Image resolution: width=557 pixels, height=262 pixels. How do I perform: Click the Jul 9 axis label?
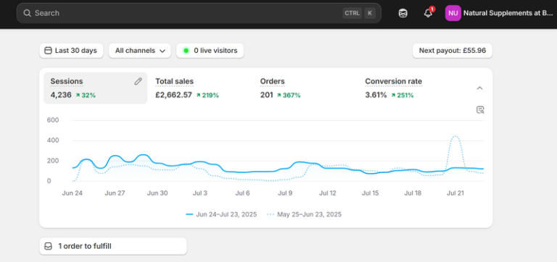pos(285,193)
